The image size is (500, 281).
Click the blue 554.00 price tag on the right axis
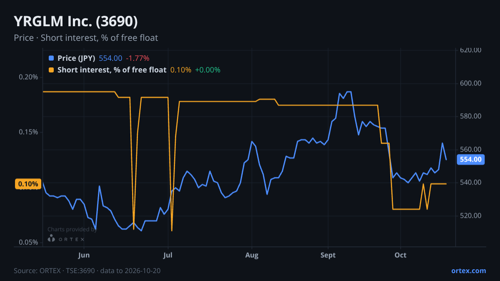[471, 159]
